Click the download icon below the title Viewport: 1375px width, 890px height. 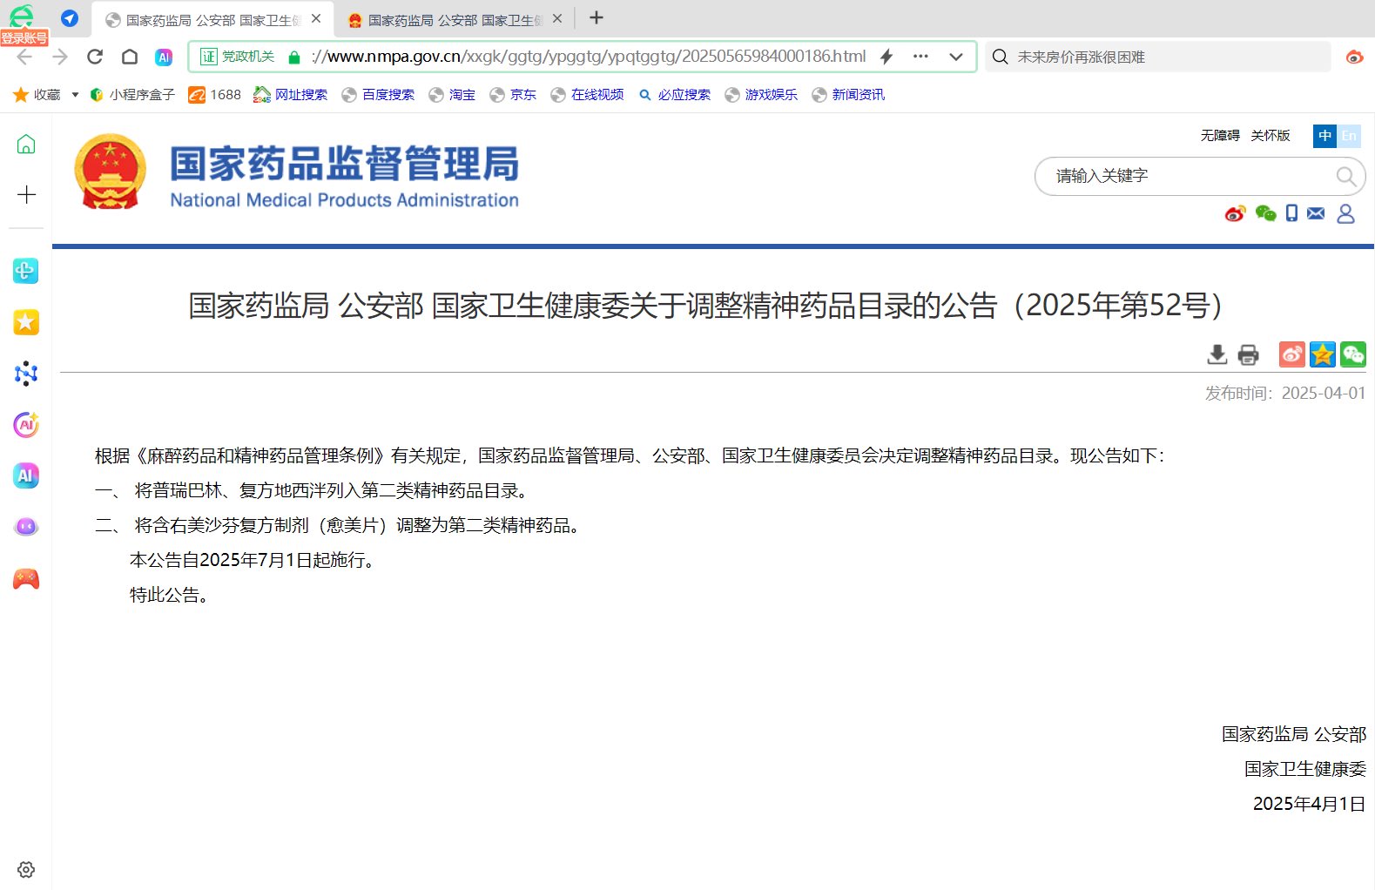1217,354
